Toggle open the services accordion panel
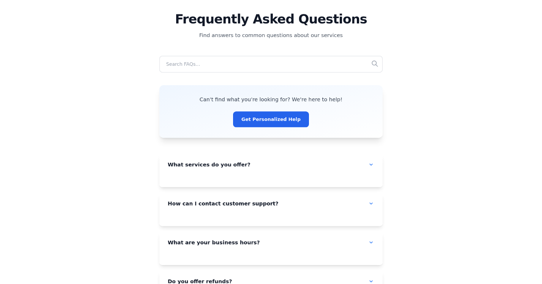 click(x=271, y=165)
